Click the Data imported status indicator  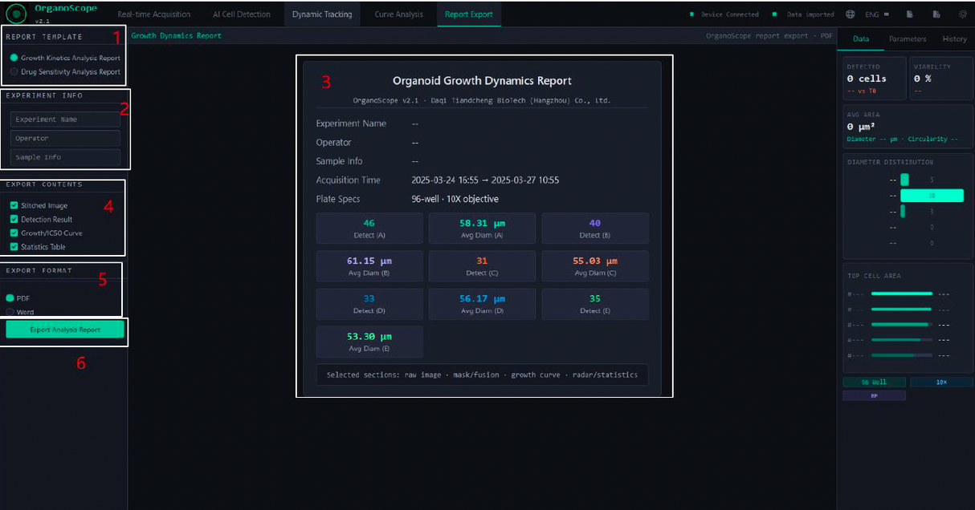point(803,14)
